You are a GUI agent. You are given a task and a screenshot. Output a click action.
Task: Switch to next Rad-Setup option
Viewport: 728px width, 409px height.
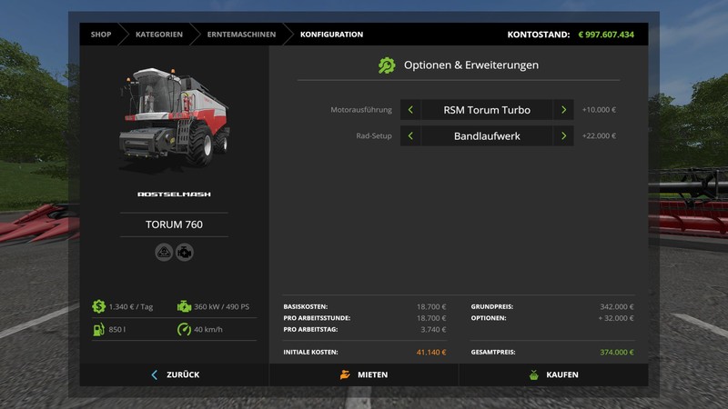pos(564,136)
